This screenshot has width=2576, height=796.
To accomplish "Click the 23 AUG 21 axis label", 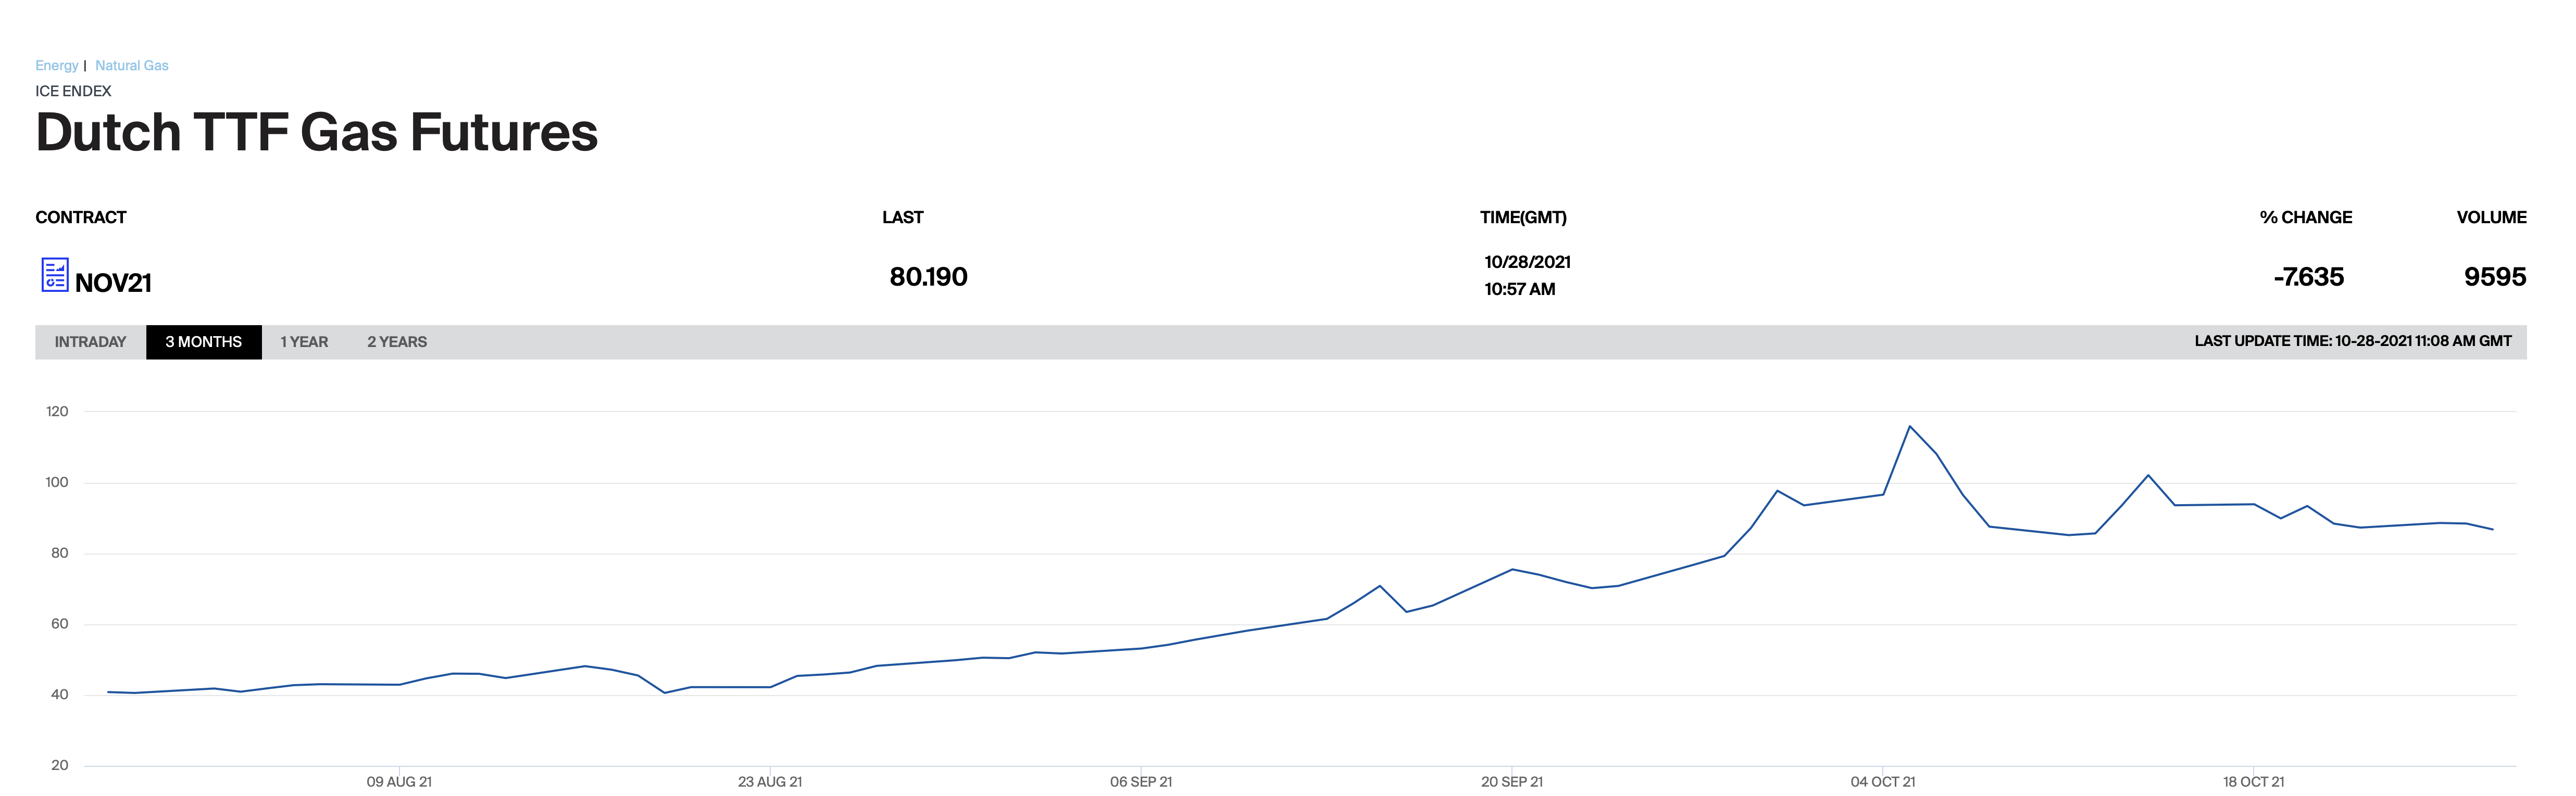I will pos(770,782).
